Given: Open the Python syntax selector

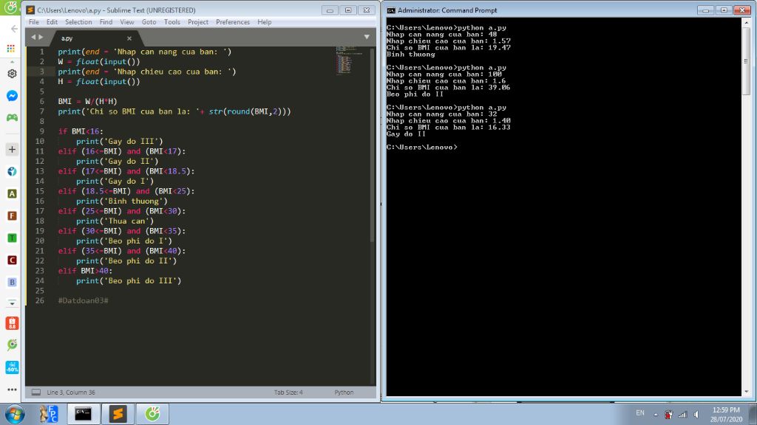Looking at the screenshot, I should pos(344,393).
